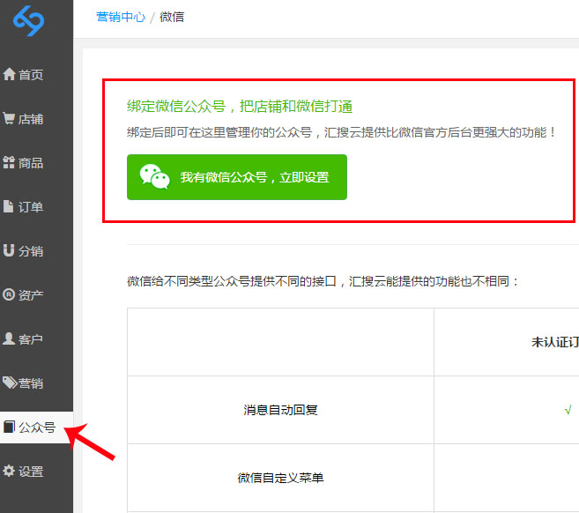
Task: Select the 微信自定义菜单 table row label
Action: pyautogui.click(x=280, y=478)
